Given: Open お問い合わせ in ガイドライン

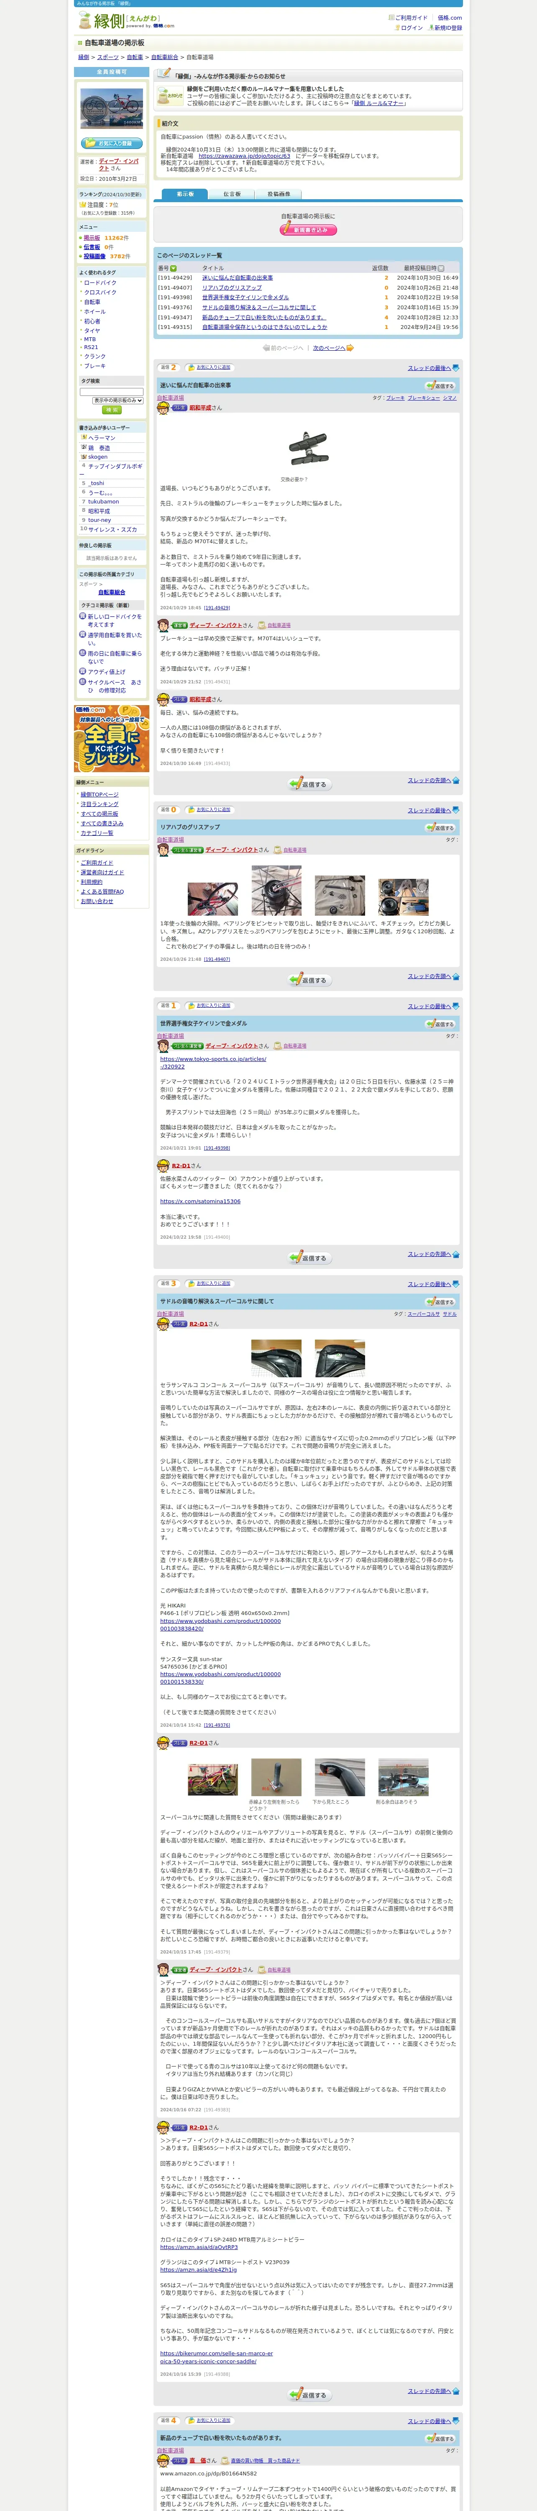Looking at the screenshot, I should pyautogui.click(x=97, y=902).
